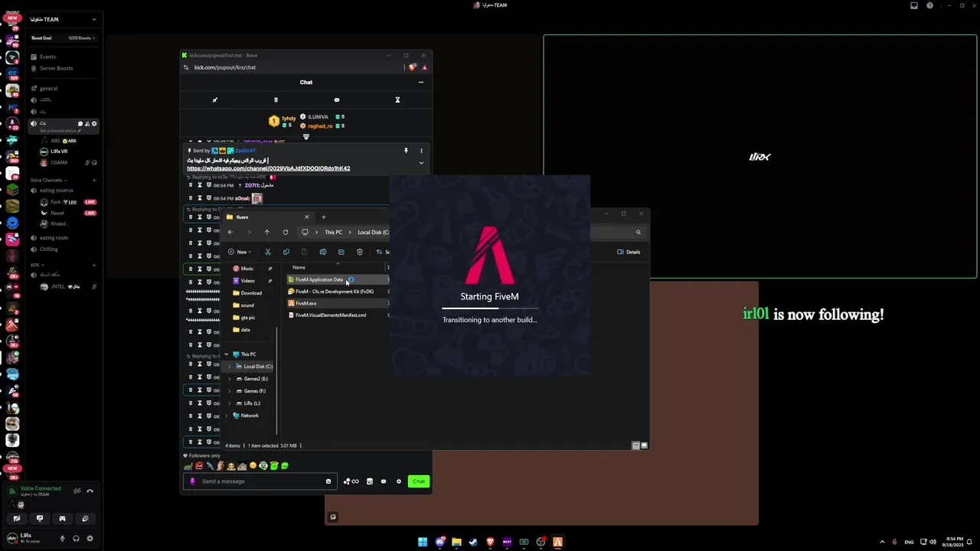Image resolution: width=980 pixels, height=551 pixels.
Task: Sort files by Name column header
Action: click(299, 268)
